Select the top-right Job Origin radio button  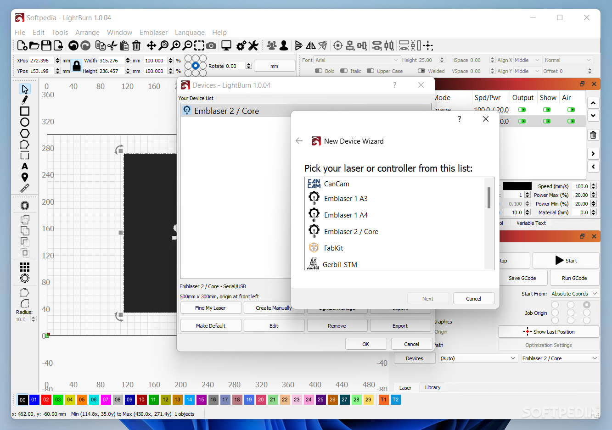(587, 305)
